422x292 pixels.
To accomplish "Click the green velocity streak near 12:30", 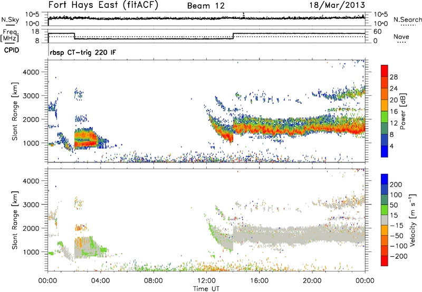I will point(214,232).
